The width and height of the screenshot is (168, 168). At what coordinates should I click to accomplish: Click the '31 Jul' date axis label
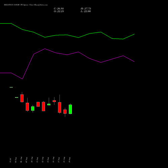pyautogui.click(x=10, y=160)
